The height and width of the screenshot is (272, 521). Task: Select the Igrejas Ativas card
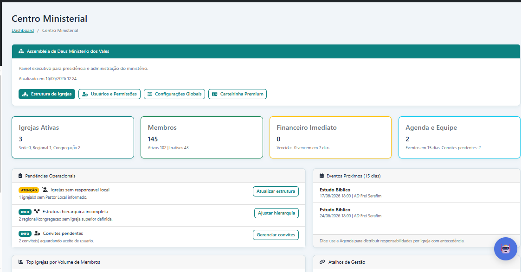coord(73,137)
